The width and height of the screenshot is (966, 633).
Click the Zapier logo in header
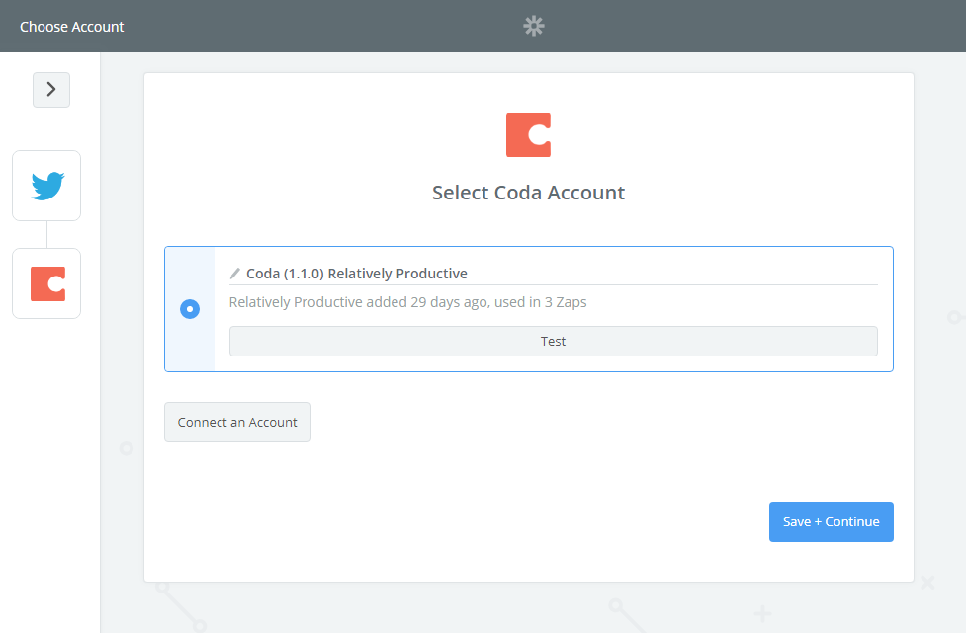(x=534, y=27)
